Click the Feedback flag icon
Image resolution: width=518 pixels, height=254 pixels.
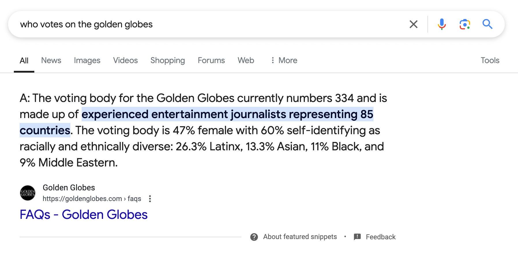click(x=357, y=237)
